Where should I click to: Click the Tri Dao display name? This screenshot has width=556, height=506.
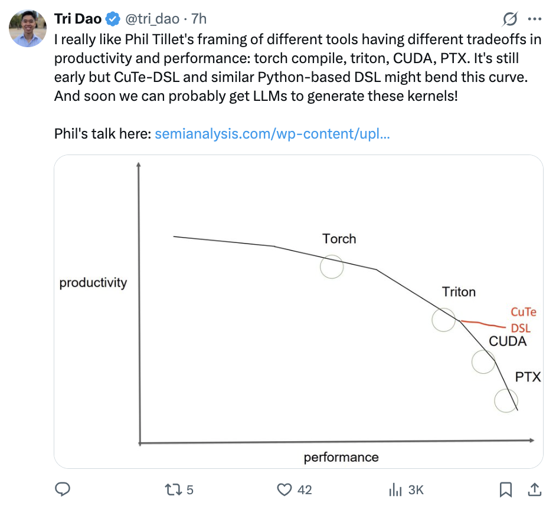78,19
